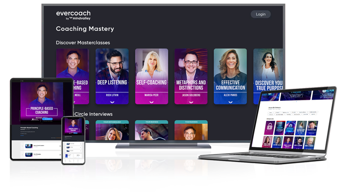Viewport: 342px width, 192px height.
Task: Click the blue start button on the tablet
Action: (x=47, y=119)
